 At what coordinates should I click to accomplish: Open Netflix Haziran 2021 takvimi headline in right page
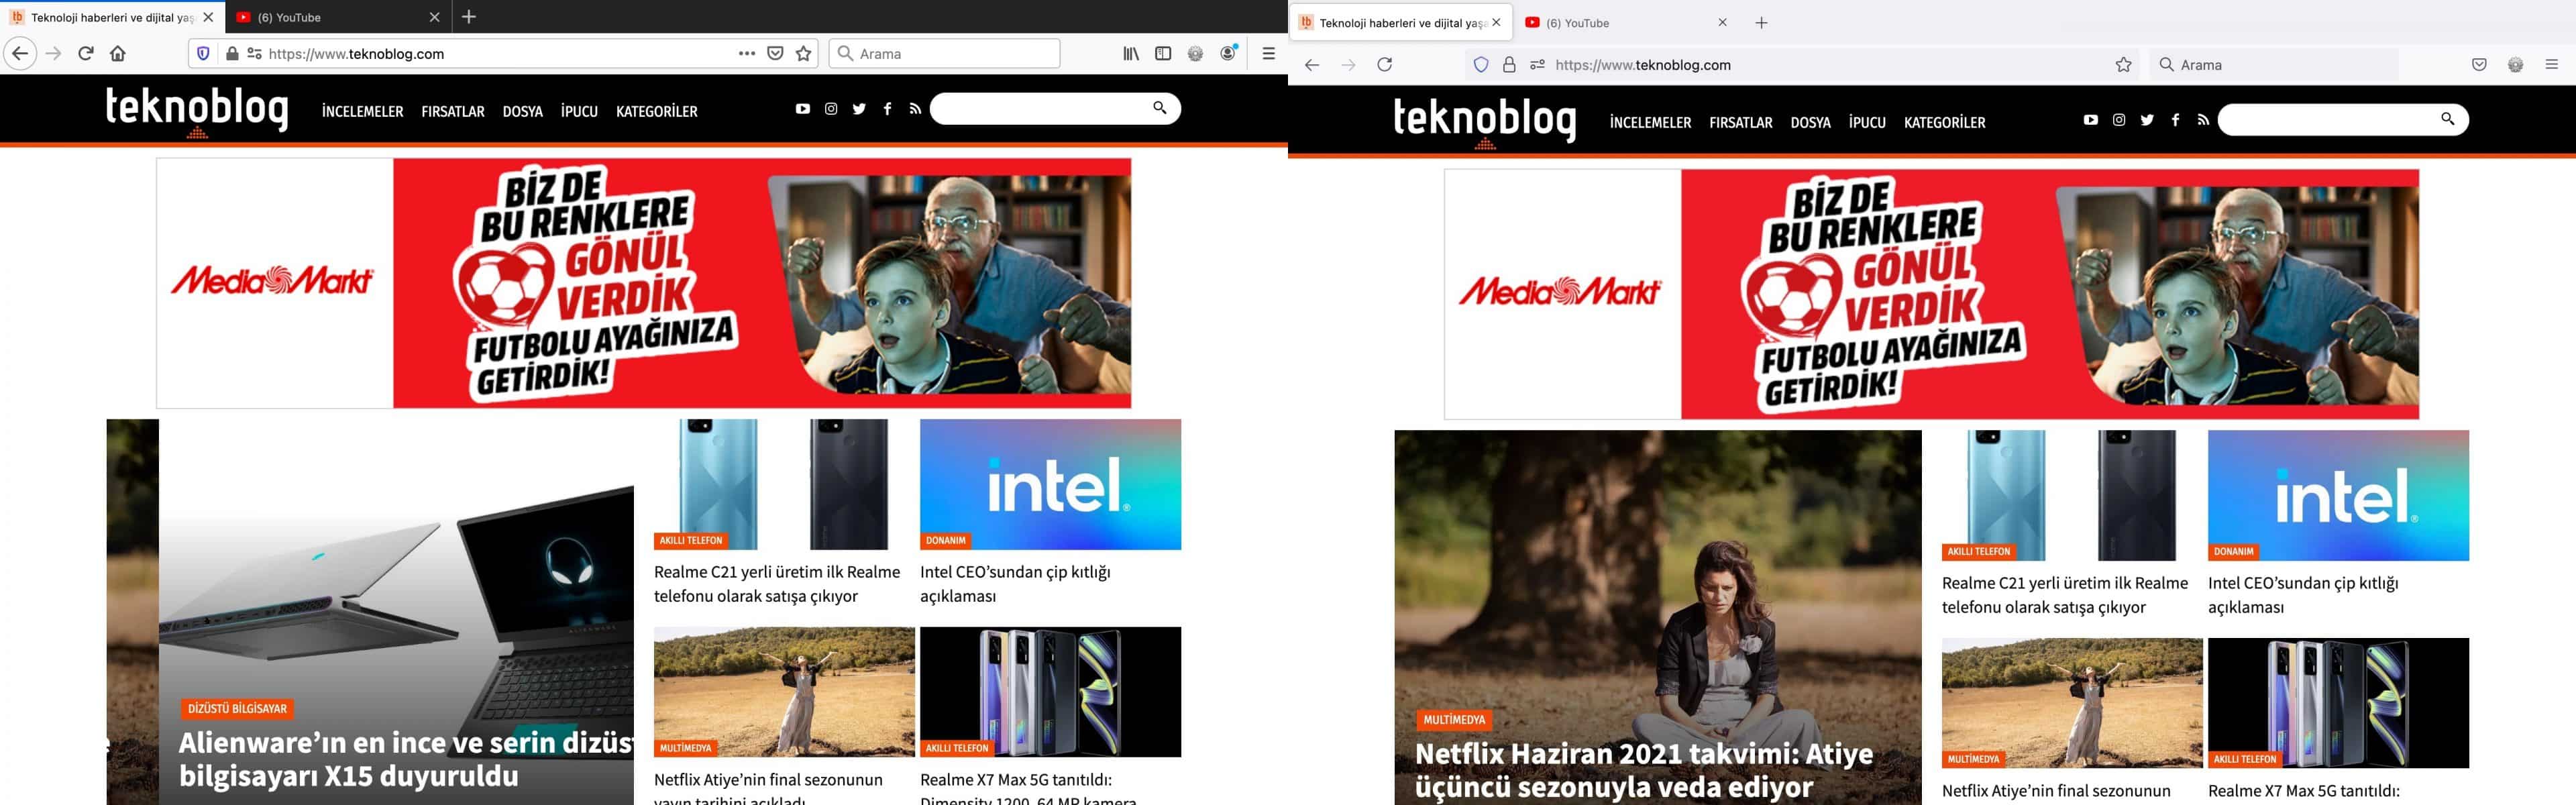1644,770
